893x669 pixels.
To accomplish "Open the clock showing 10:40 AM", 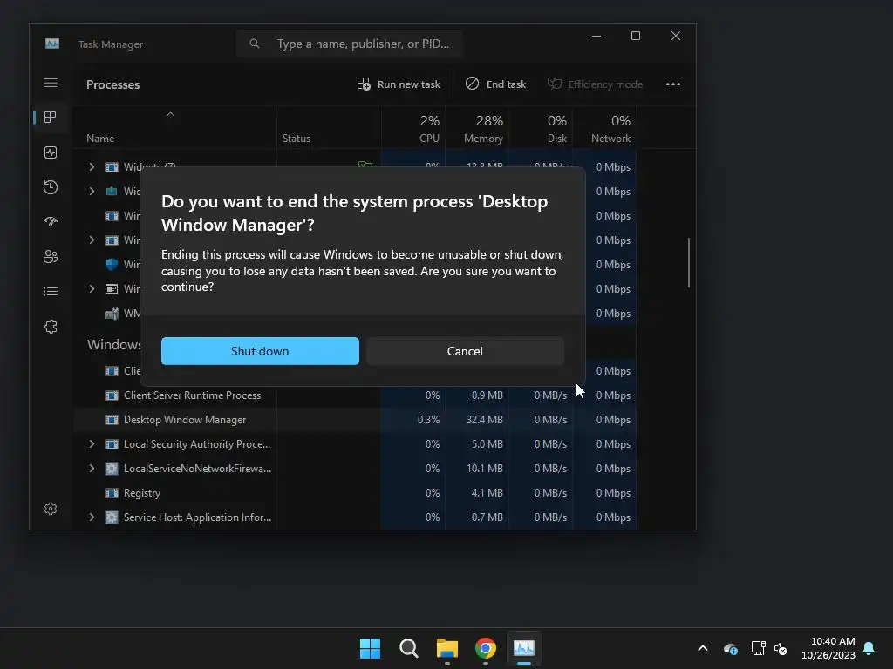I will (x=828, y=648).
